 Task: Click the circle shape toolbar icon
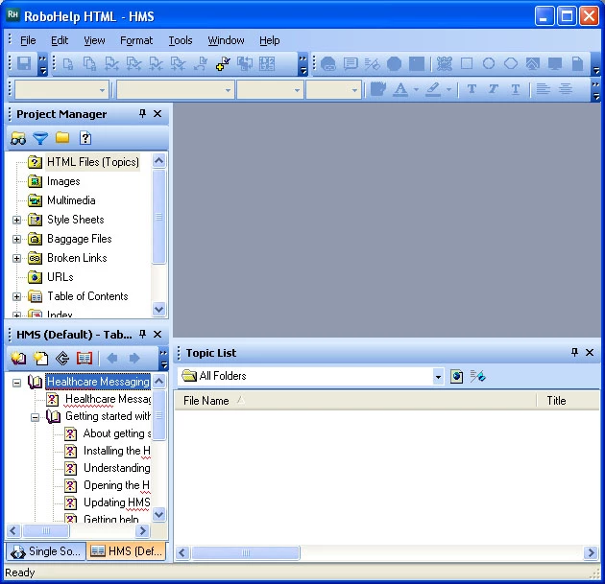489,63
